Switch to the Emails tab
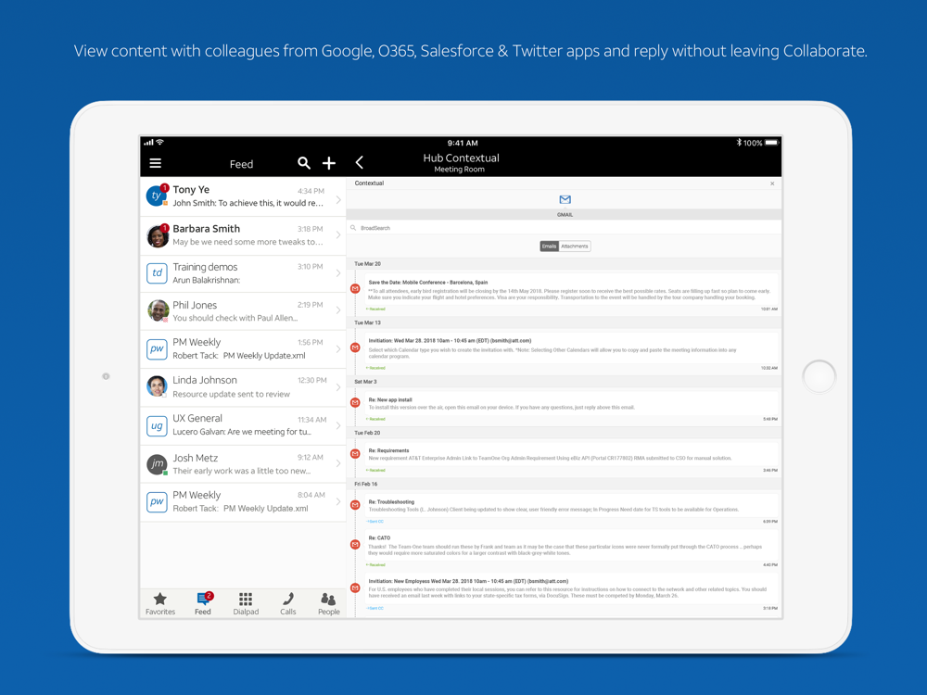This screenshot has width=927, height=695. 549,246
